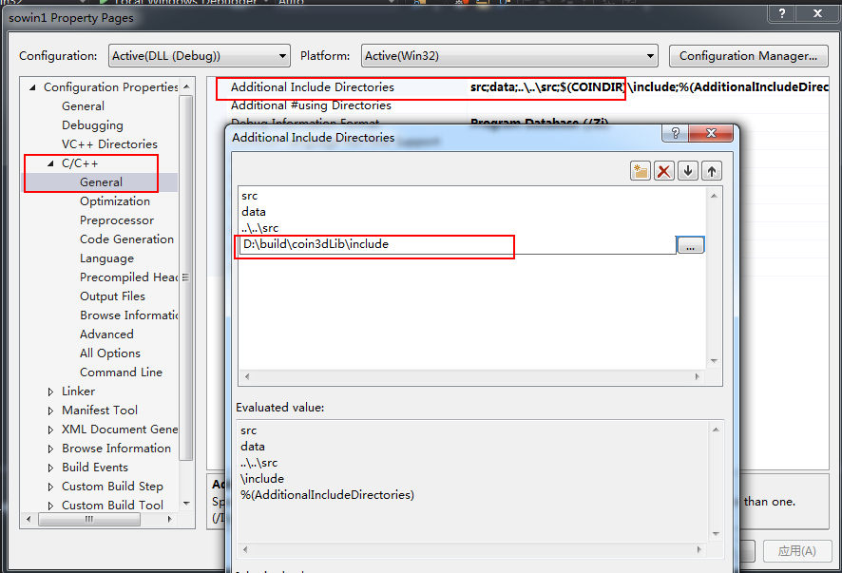The width and height of the screenshot is (842, 573).
Task: Select the 'data' directory entry
Action: 254,212
